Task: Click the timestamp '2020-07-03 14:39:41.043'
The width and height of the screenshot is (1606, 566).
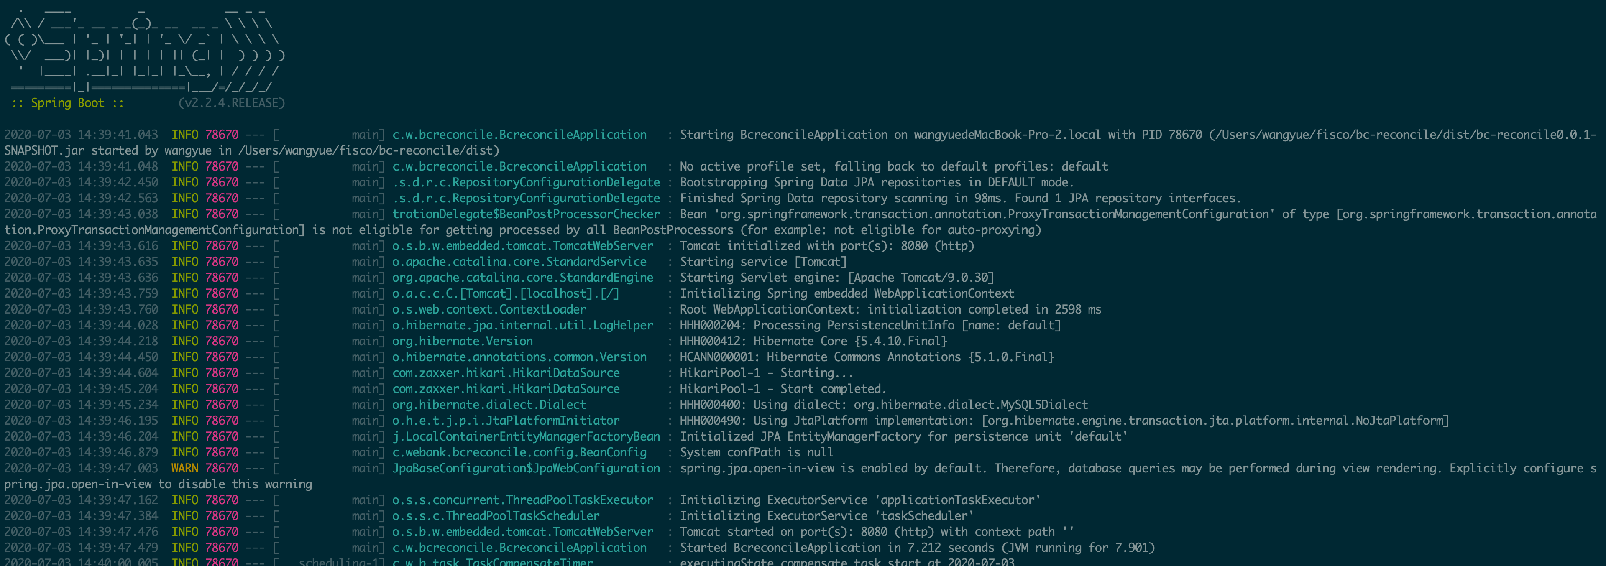Action: [x=81, y=135]
